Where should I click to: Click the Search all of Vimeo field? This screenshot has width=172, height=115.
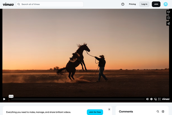[x=50, y=4]
